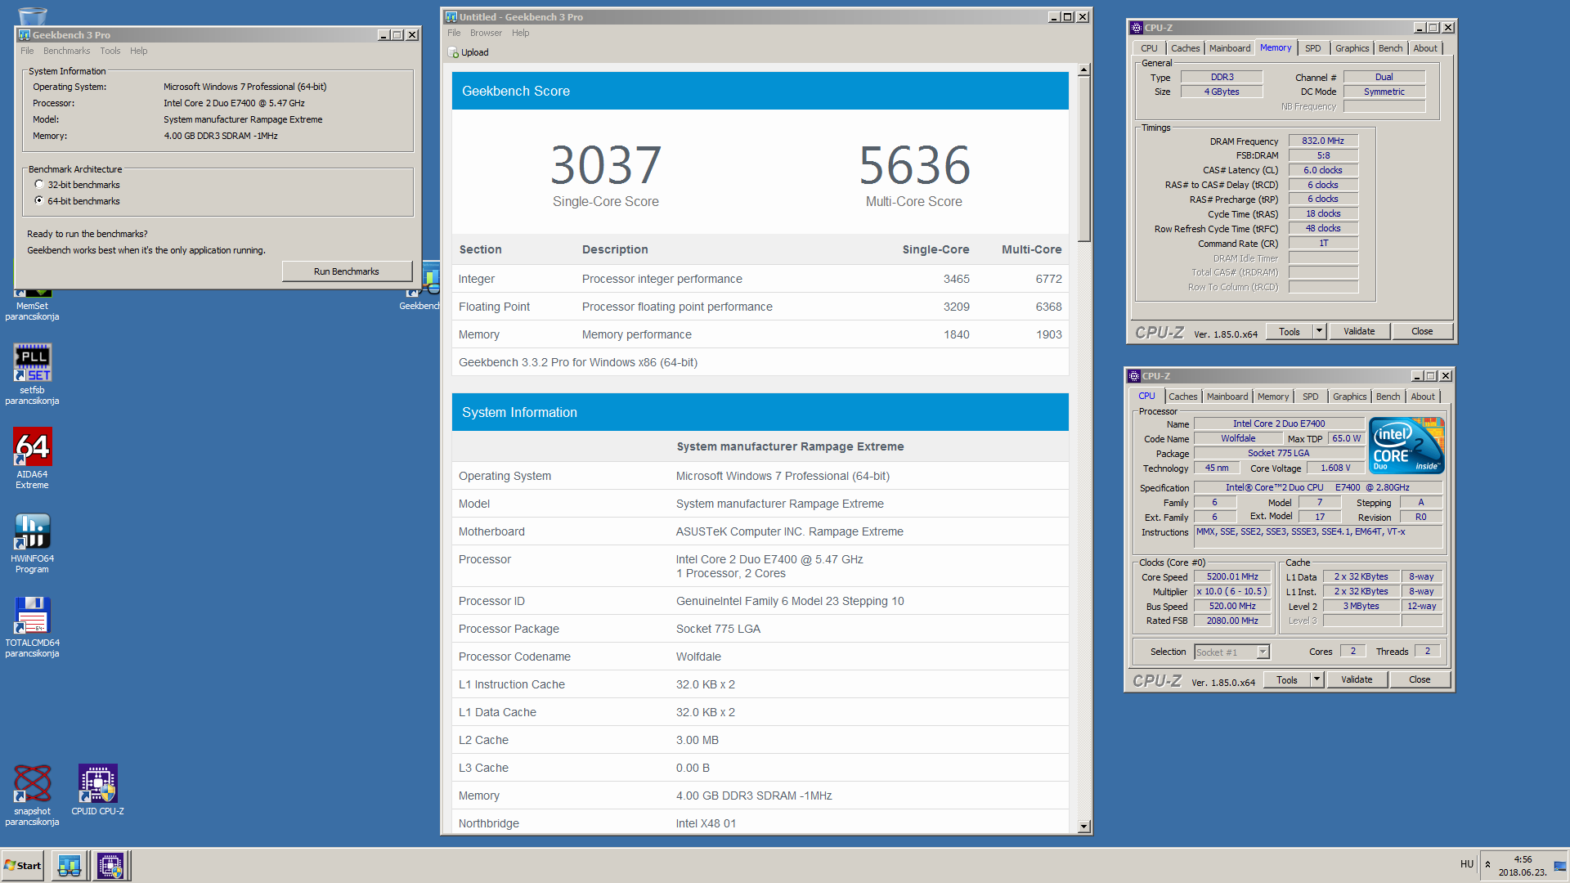Open Mainboard tab in lower CPU-Z
Screen dimensions: 1570x883
pos(1227,397)
